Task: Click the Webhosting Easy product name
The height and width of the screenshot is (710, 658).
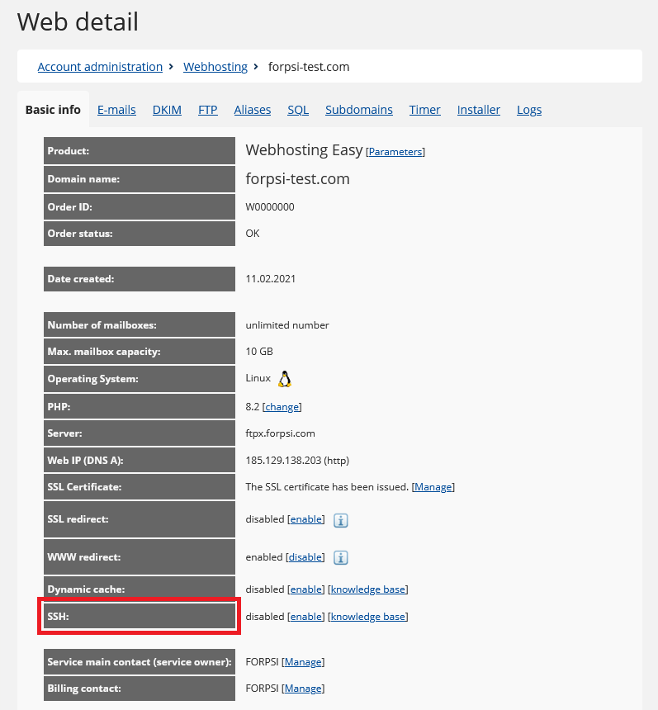Action: click(x=305, y=150)
